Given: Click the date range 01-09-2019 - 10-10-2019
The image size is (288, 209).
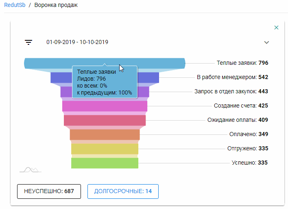Looking at the screenshot, I should pyautogui.click(x=77, y=42).
